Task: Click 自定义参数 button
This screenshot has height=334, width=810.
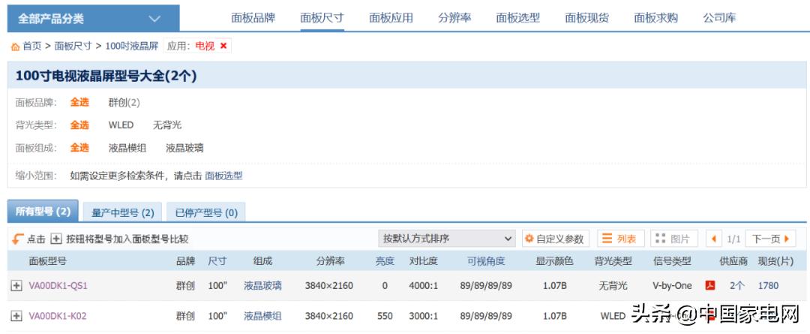Action: 555,239
